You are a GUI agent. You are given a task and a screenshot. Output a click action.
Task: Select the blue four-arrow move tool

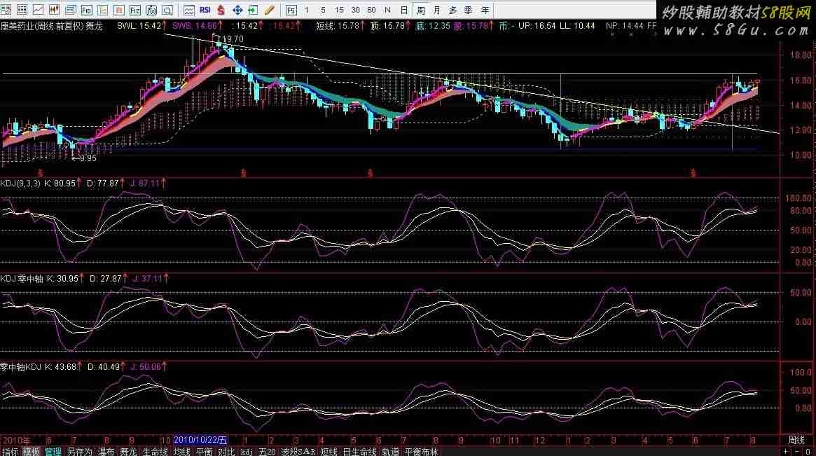click(x=237, y=10)
